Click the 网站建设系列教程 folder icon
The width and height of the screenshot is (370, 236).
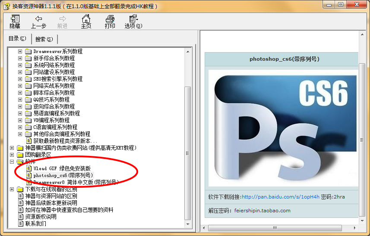[x=28, y=72]
